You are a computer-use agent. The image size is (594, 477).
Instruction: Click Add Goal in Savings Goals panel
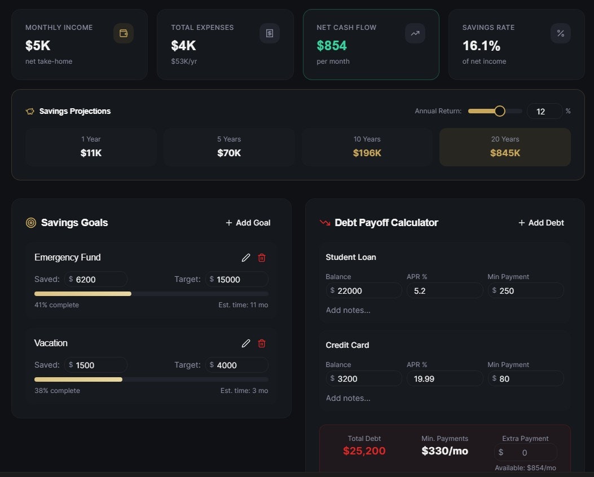(248, 223)
